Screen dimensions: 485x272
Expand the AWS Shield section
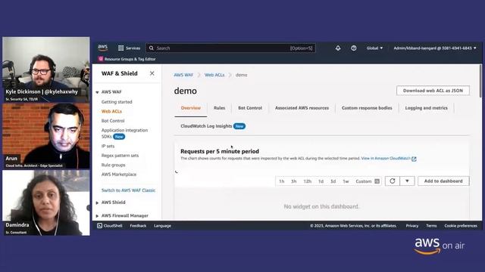click(97, 202)
